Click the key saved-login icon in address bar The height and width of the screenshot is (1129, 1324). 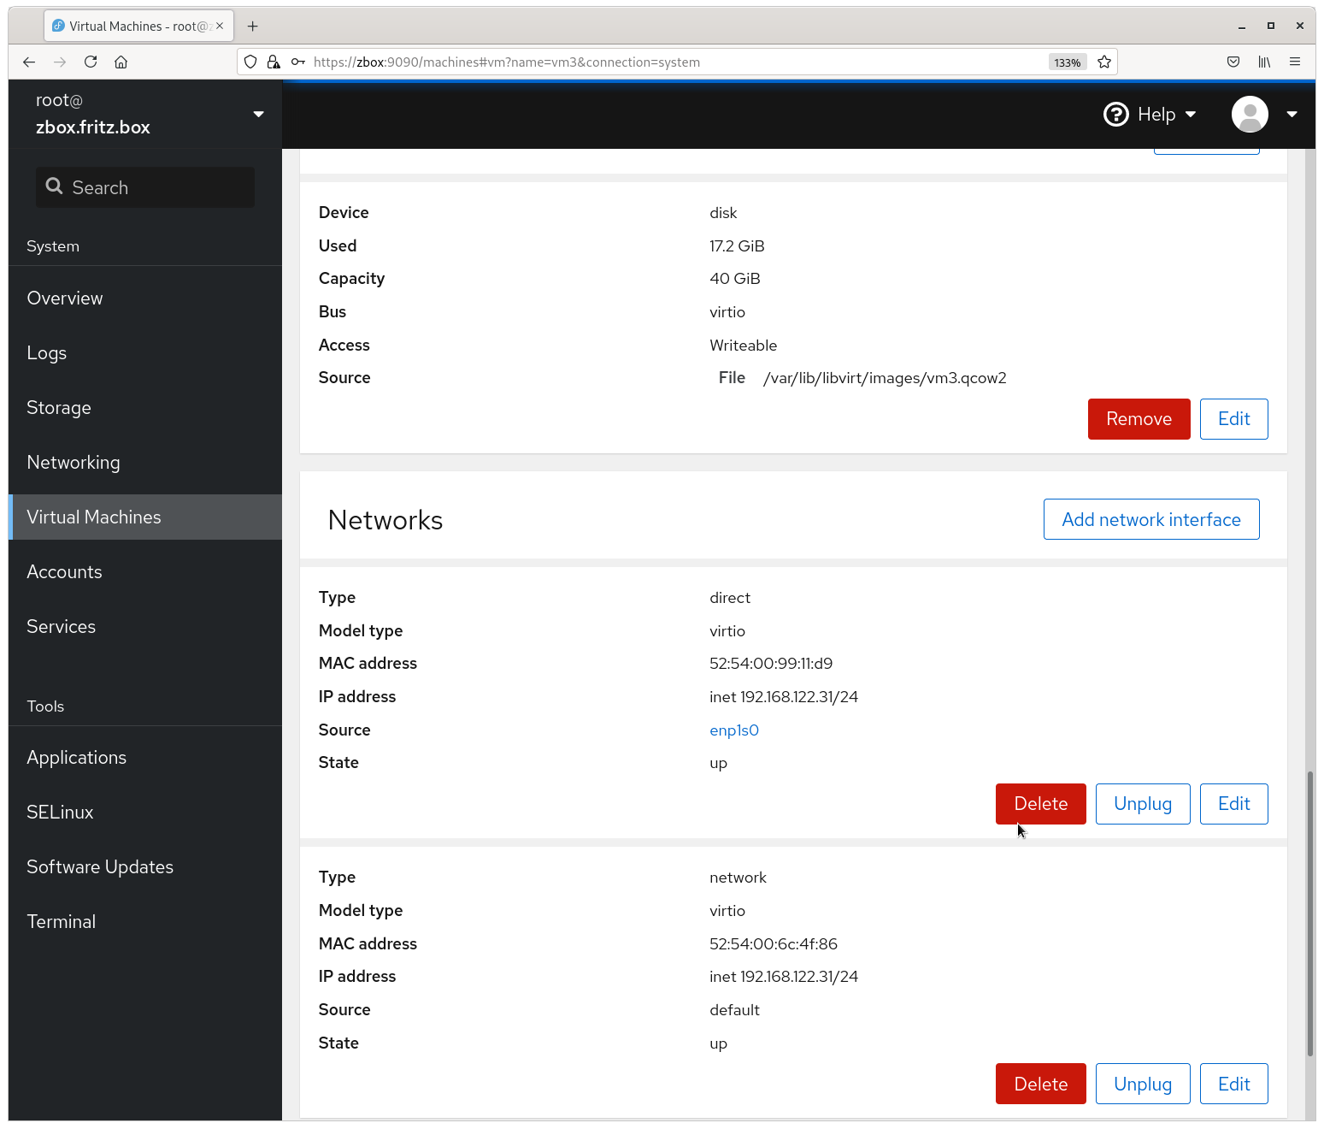(x=297, y=62)
